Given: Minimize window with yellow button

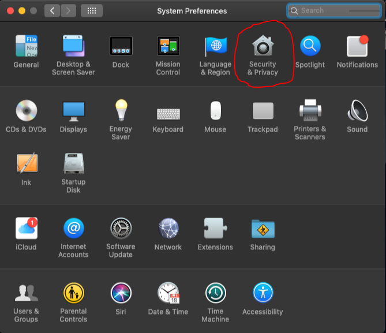Looking at the screenshot, I should coord(22,10).
